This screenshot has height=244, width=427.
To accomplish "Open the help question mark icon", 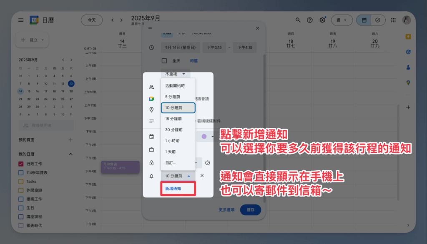I will click(x=310, y=20).
